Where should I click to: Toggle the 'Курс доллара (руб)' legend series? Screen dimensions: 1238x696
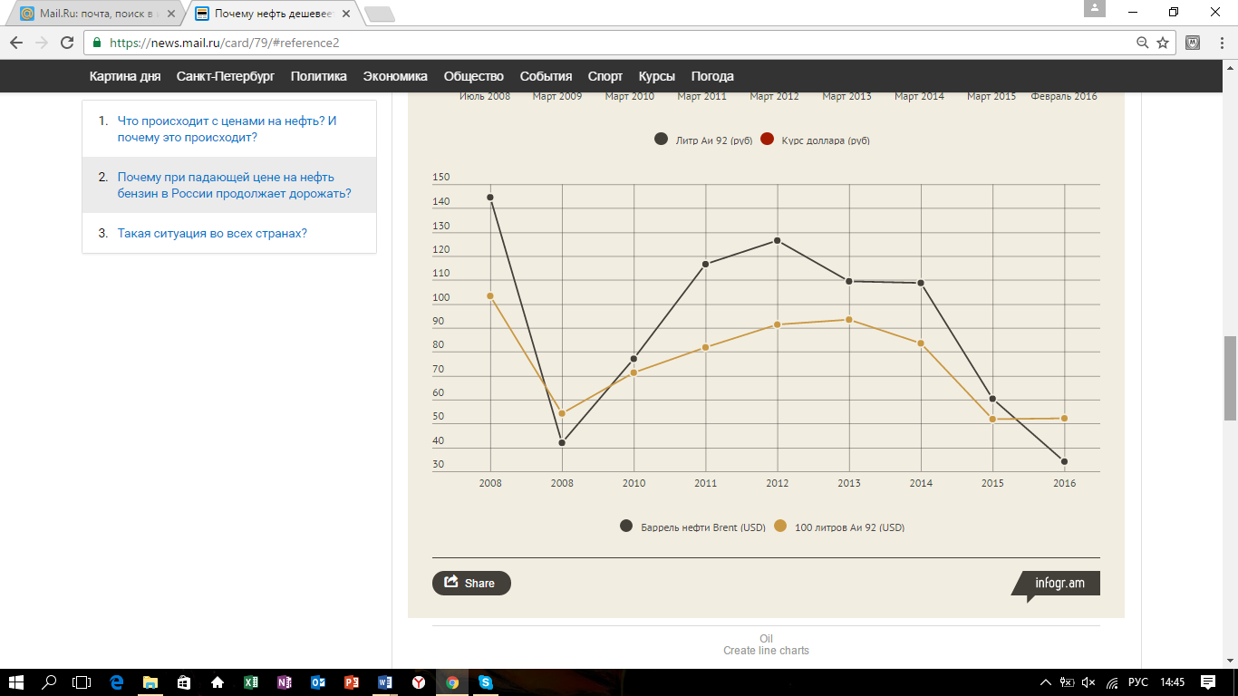(816, 140)
